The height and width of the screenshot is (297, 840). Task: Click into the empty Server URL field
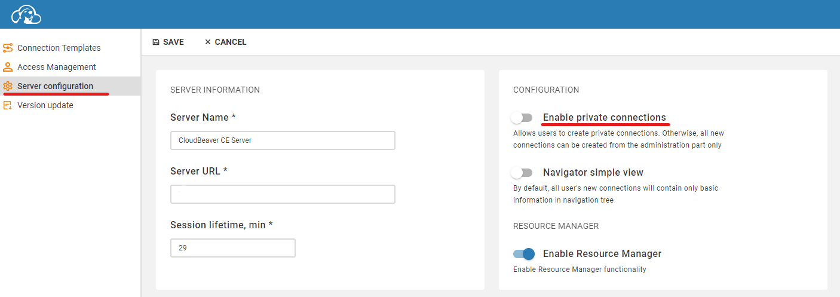[283, 194]
